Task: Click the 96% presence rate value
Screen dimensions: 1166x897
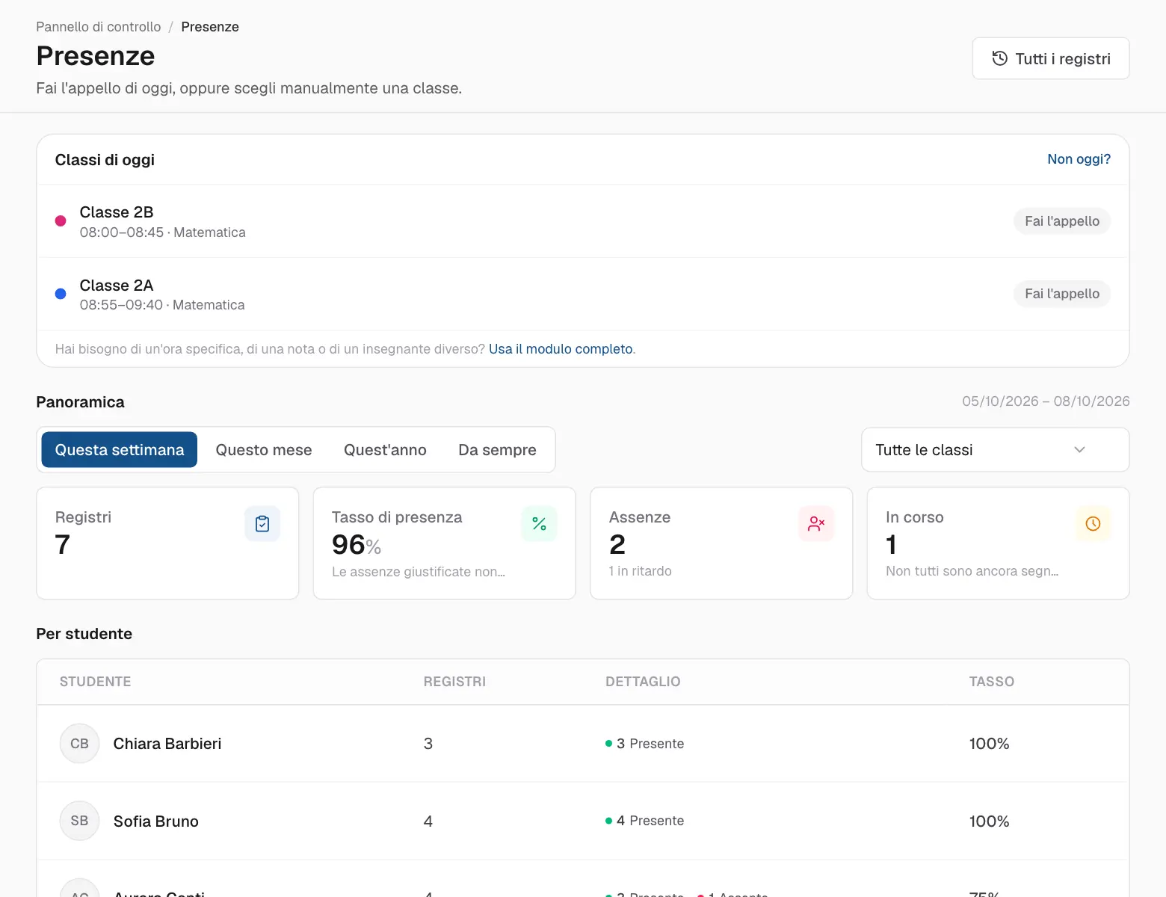Action: [357, 545]
